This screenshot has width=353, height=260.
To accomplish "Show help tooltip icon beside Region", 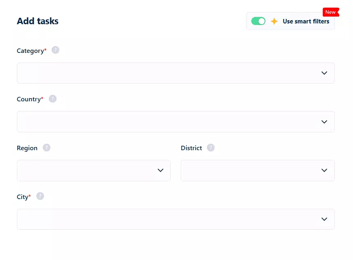I will [47, 148].
